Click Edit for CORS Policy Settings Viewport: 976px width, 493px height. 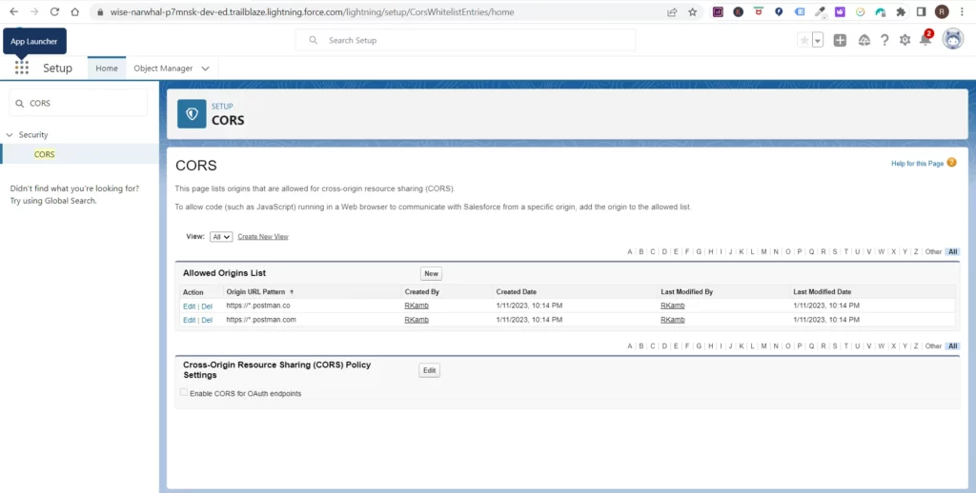click(430, 370)
